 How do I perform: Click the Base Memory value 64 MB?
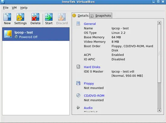[x=116, y=37]
